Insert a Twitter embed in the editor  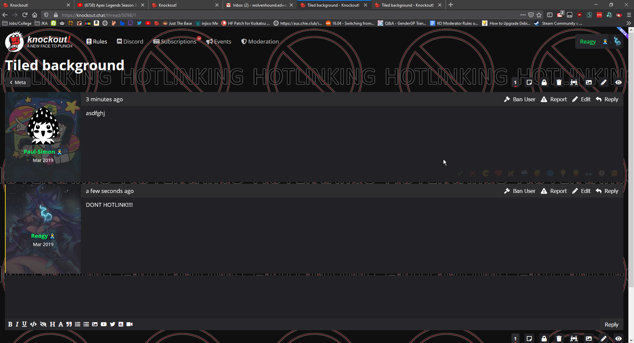[113, 324]
